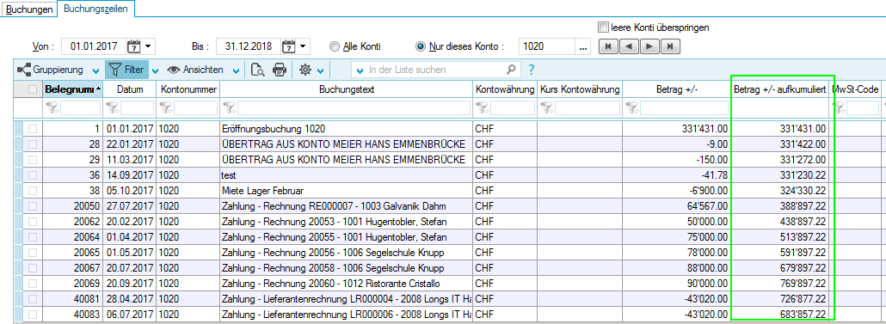Check the row with text test

tap(33, 175)
